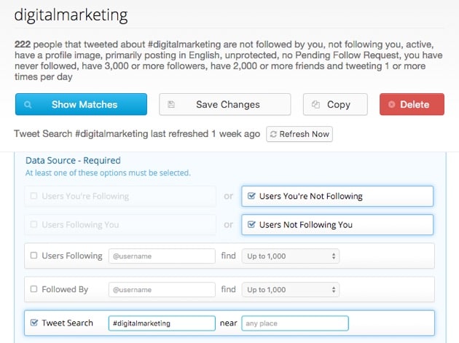Open Followed By 'Up to 1,000' dropdown
This screenshot has height=343, width=459.
pyautogui.click(x=291, y=290)
